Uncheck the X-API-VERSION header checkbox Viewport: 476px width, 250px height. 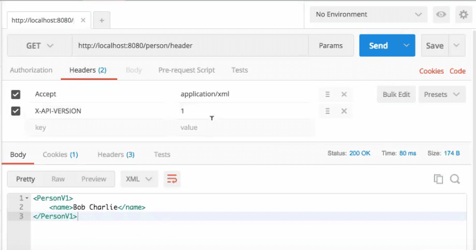(16, 111)
